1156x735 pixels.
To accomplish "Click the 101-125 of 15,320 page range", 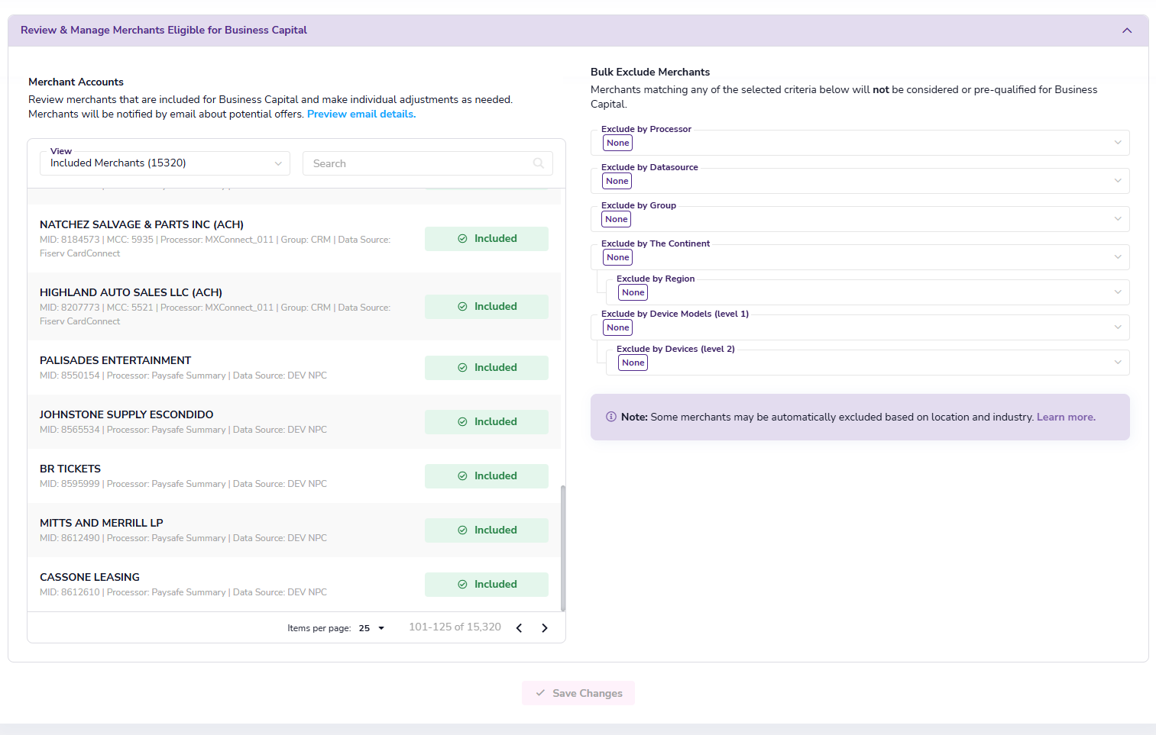I will [x=455, y=627].
